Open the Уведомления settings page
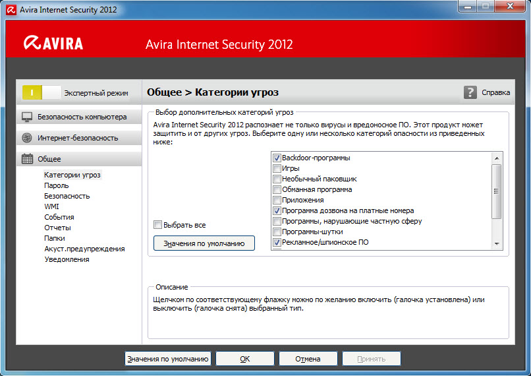 pos(67,259)
